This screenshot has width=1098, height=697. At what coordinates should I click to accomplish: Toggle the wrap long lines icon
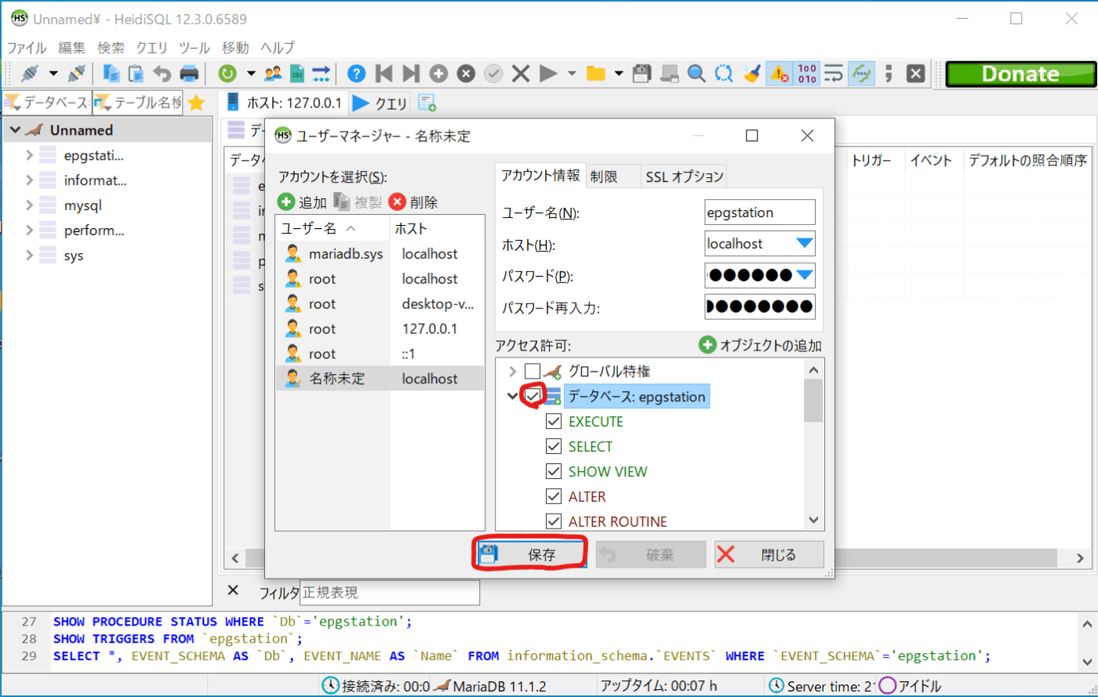tap(834, 74)
